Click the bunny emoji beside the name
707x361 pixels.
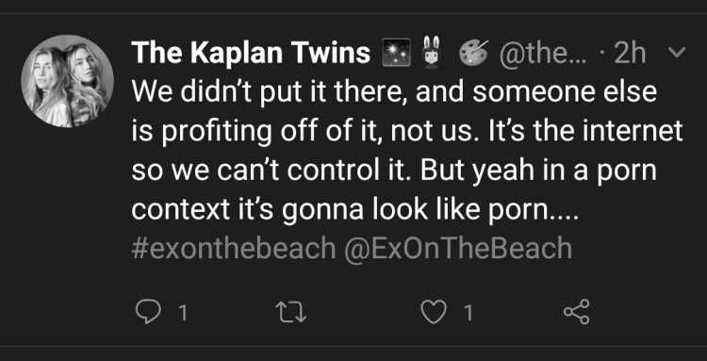coord(430,53)
